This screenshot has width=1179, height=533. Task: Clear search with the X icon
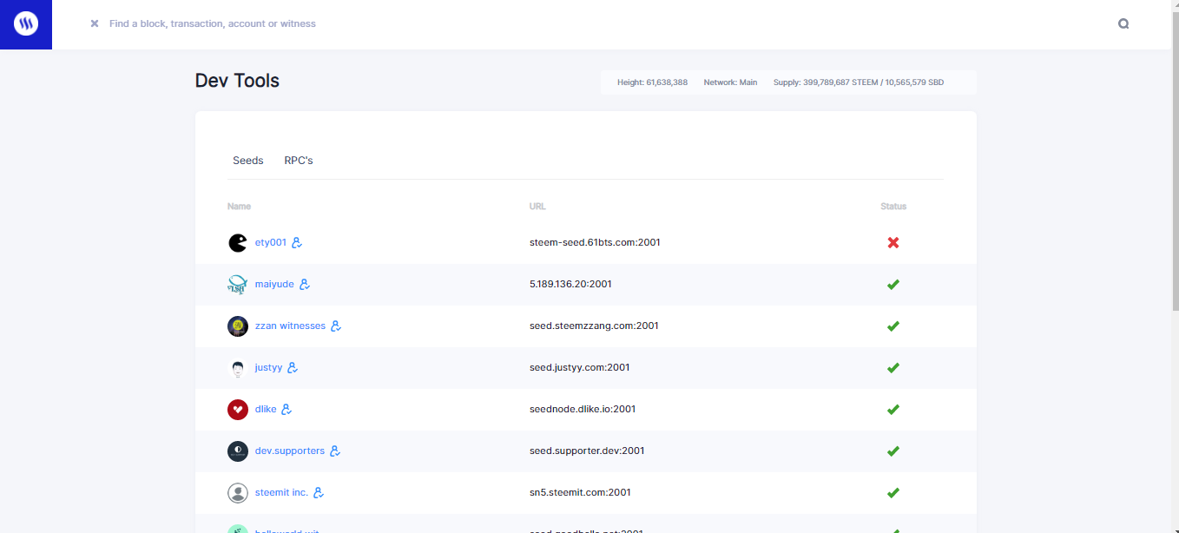95,23
